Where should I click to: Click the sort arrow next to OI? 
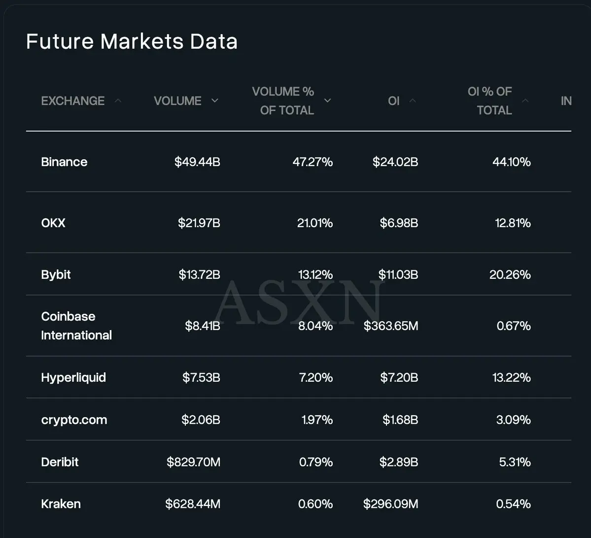tap(413, 101)
